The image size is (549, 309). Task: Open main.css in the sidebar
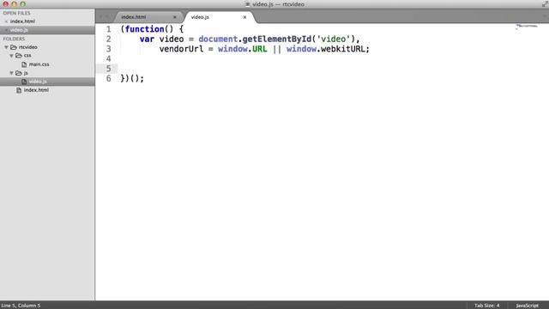tap(39, 64)
